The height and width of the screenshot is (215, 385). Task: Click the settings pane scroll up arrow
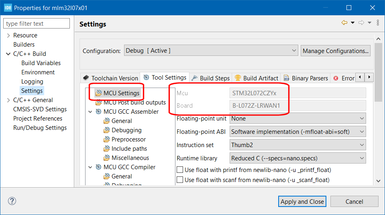tap(378, 39)
